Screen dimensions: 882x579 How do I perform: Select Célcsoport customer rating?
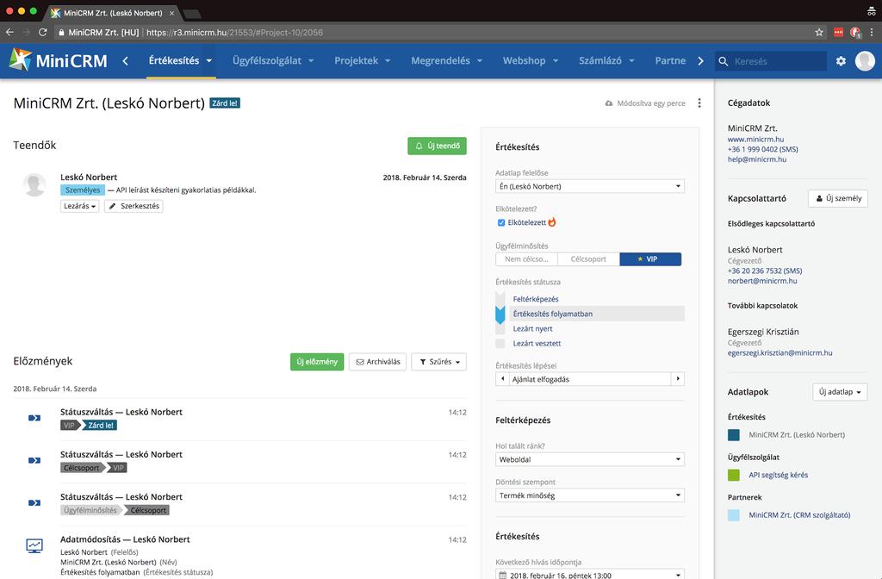(x=588, y=259)
